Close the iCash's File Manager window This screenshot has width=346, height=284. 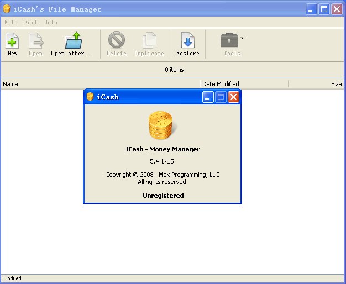point(337,9)
